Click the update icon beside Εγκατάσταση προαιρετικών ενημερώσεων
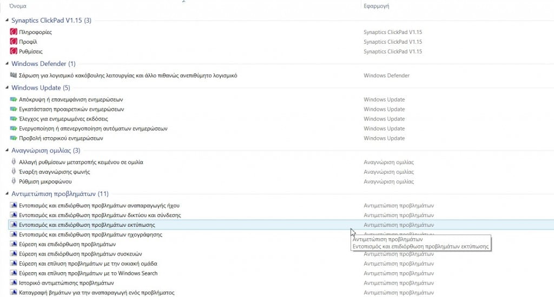Image resolution: width=554 pixels, height=297 pixels. click(x=14, y=109)
